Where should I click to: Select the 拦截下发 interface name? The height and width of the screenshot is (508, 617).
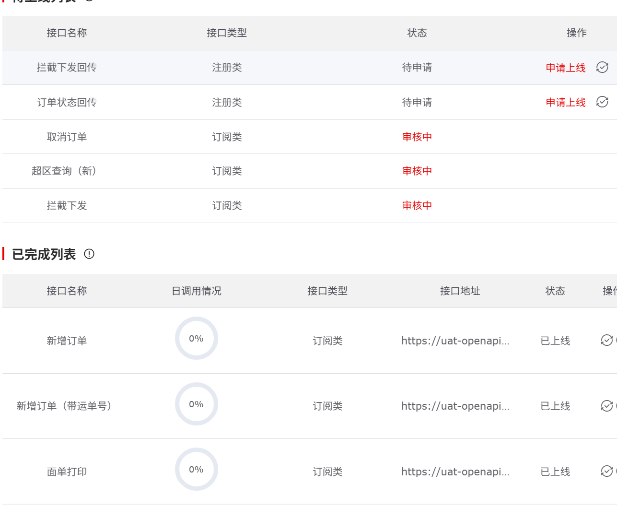pos(67,205)
